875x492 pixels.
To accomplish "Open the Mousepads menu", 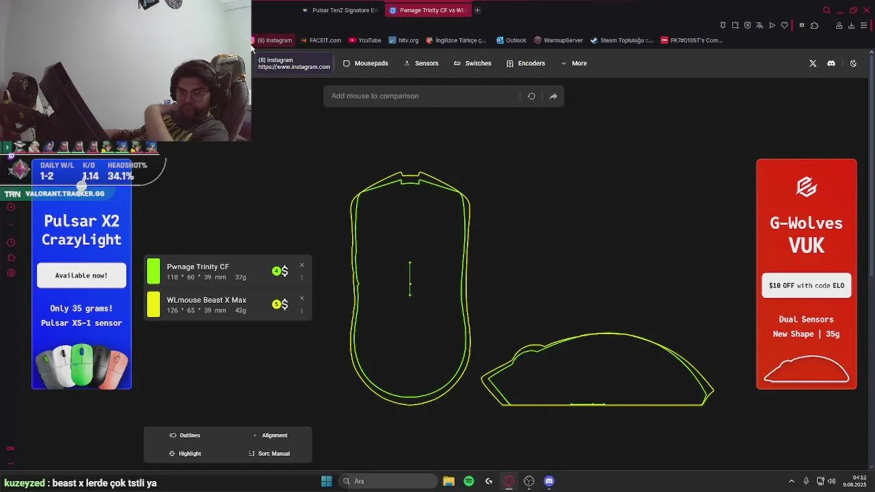I will pyautogui.click(x=366, y=64).
